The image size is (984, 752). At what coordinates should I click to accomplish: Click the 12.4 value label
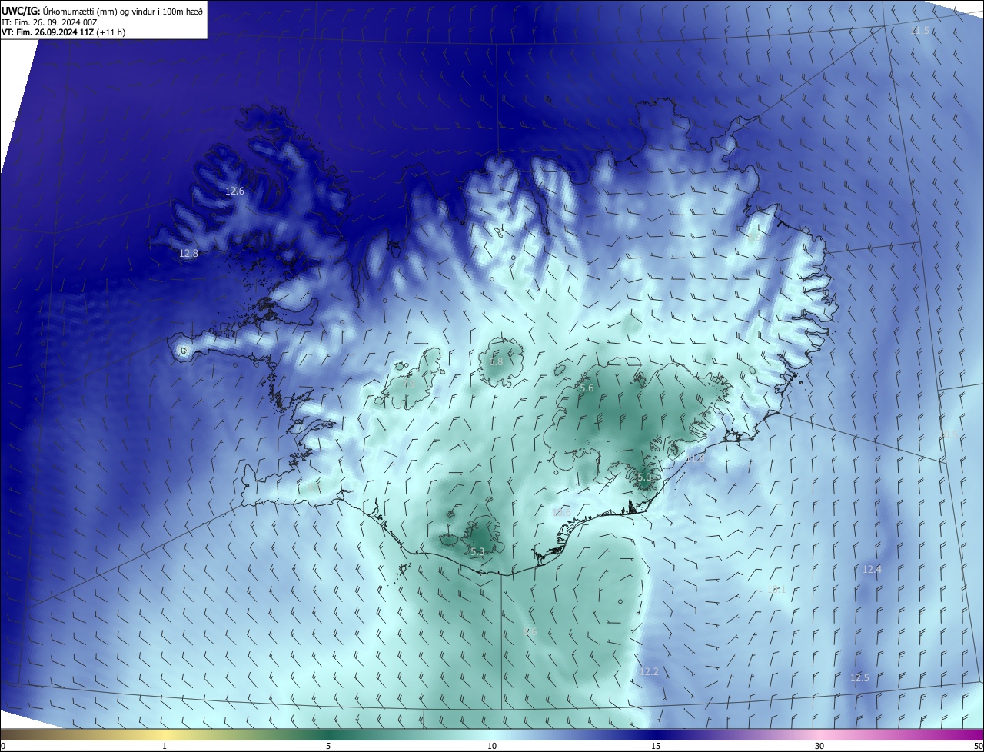pos(872,570)
